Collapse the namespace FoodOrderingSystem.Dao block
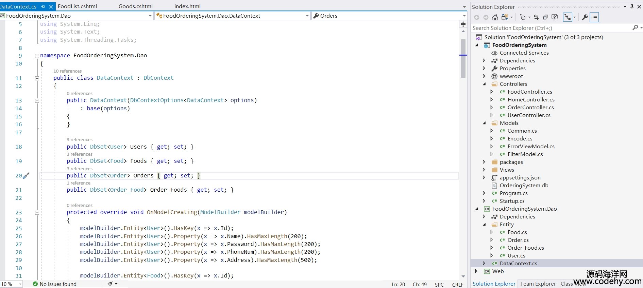The width and height of the screenshot is (643, 288). tap(37, 56)
